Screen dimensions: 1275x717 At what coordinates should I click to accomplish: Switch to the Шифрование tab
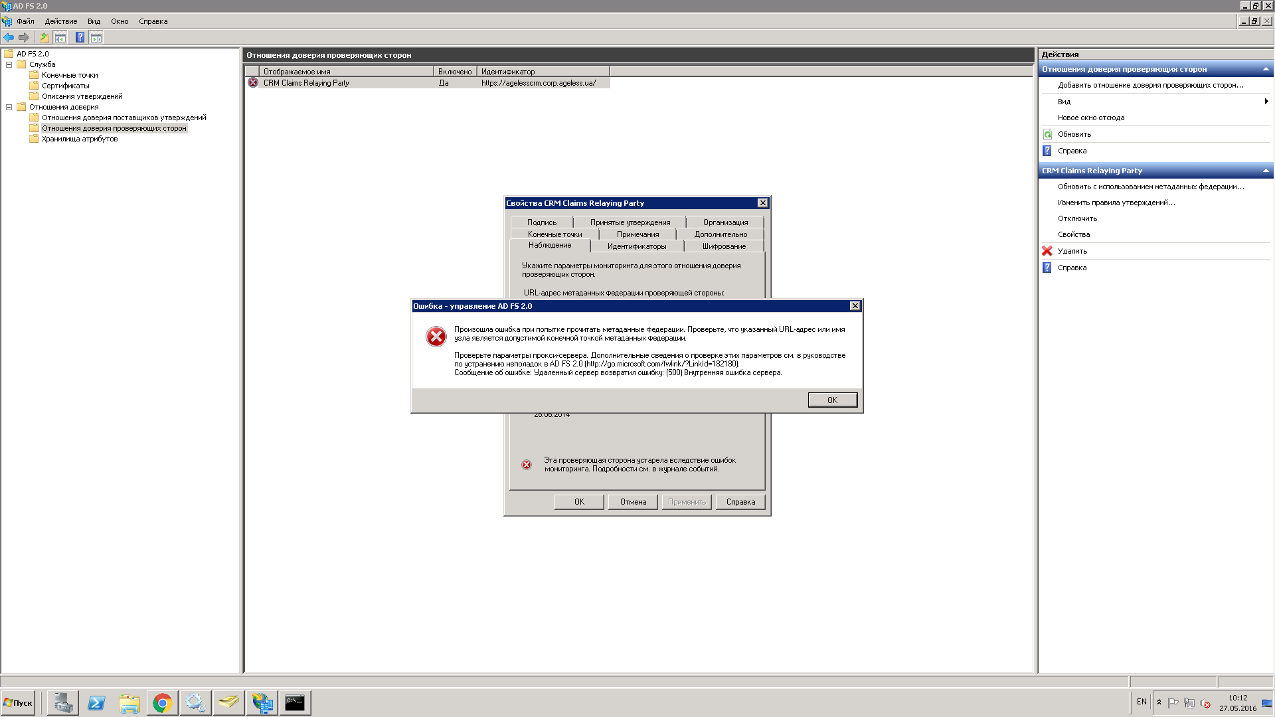(x=723, y=246)
